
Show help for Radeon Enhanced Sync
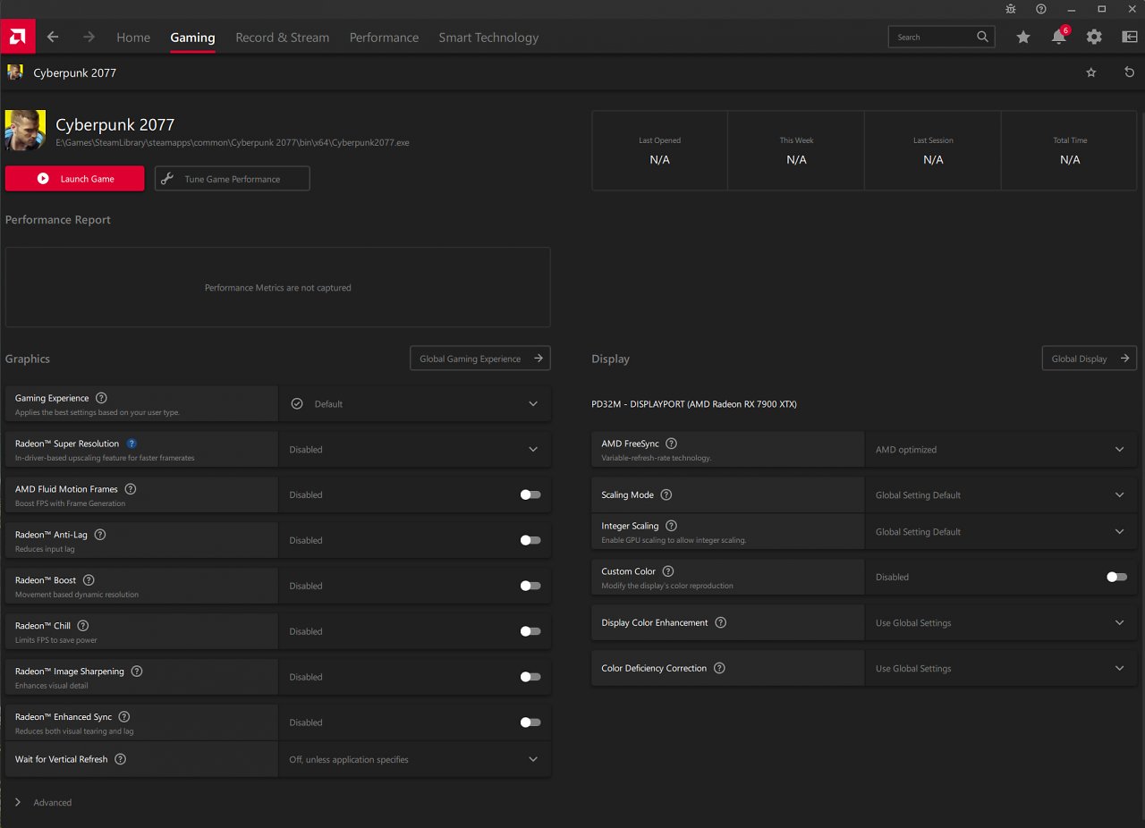tap(124, 717)
